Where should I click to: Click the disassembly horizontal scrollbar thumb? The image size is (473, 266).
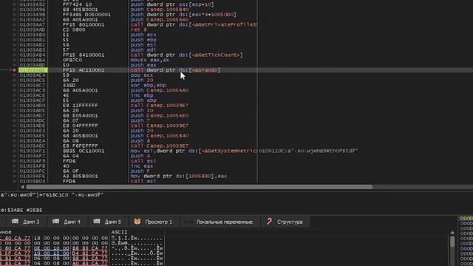pyautogui.click(x=199, y=187)
